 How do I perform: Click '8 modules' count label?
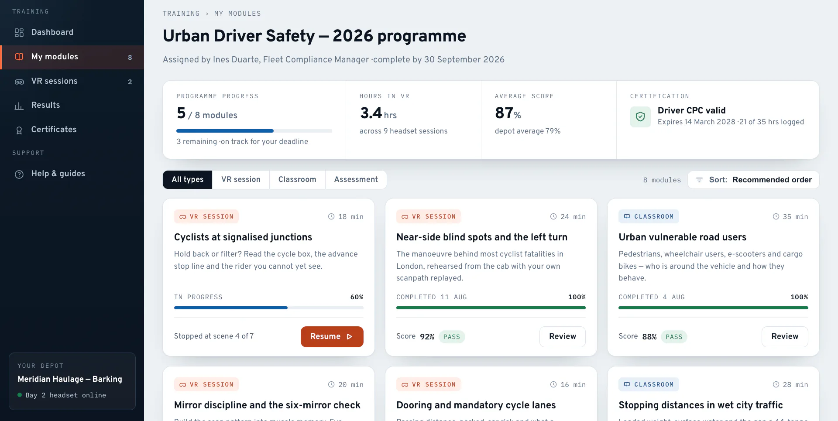tap(662, 180)
